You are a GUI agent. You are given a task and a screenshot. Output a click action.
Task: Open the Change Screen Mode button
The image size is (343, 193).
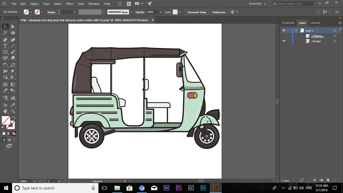tap(9, 146)
